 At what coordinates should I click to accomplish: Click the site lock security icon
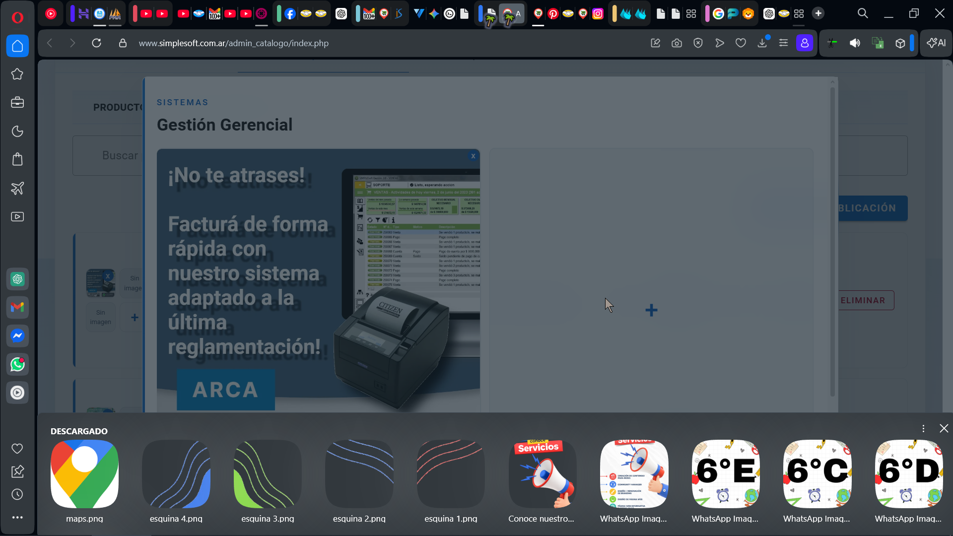123,43
